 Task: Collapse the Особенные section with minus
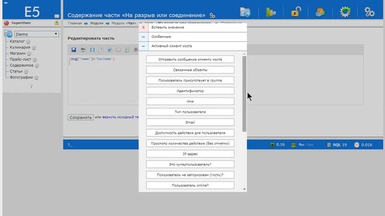[143, 37]
